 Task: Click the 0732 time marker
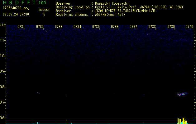[40, 27]
